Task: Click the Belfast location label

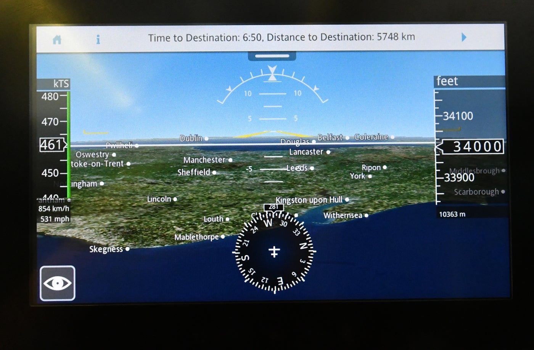Action: point(330,137)
